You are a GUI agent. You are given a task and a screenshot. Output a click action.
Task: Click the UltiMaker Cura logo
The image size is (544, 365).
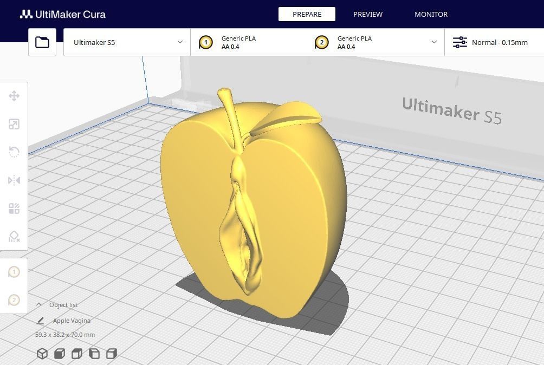63,14
